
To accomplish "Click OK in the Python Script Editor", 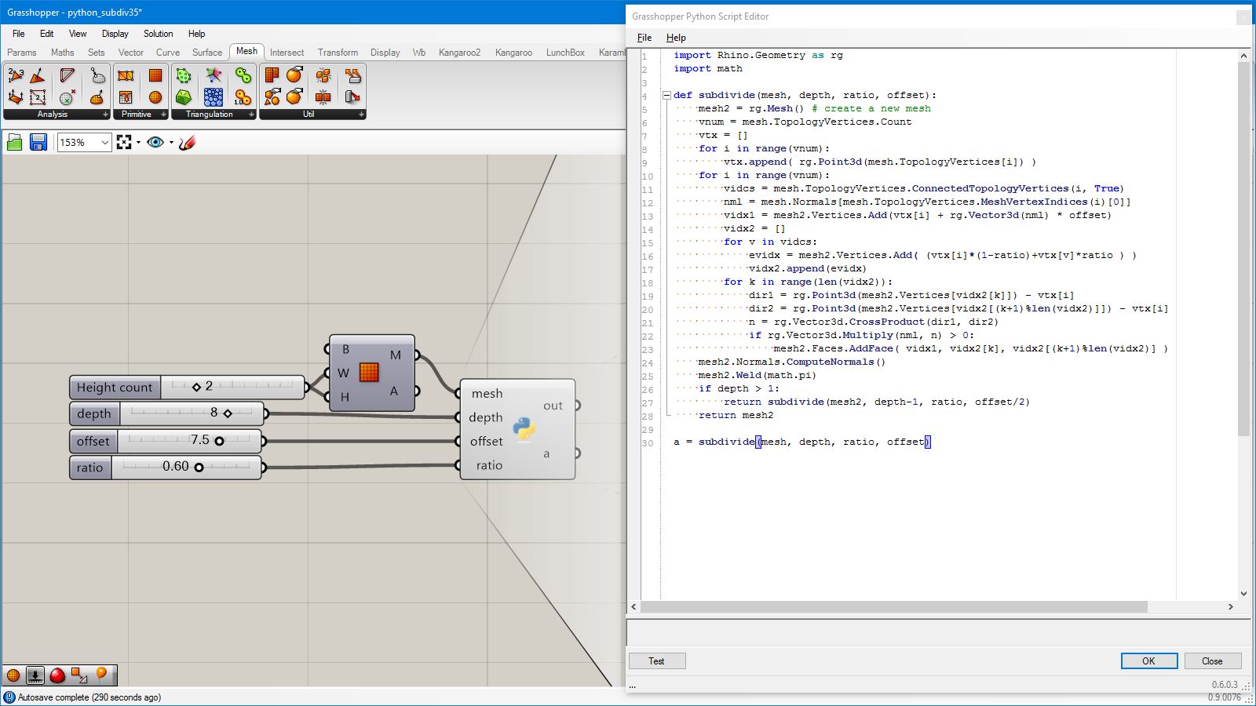I will 1148,661.
